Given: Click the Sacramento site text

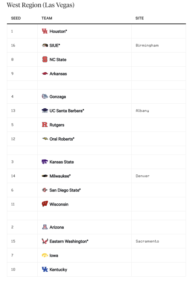Looking at the screenshot, I should 147,241.
